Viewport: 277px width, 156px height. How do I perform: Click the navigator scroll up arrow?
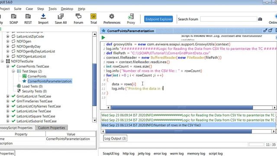tap(94, 34)
